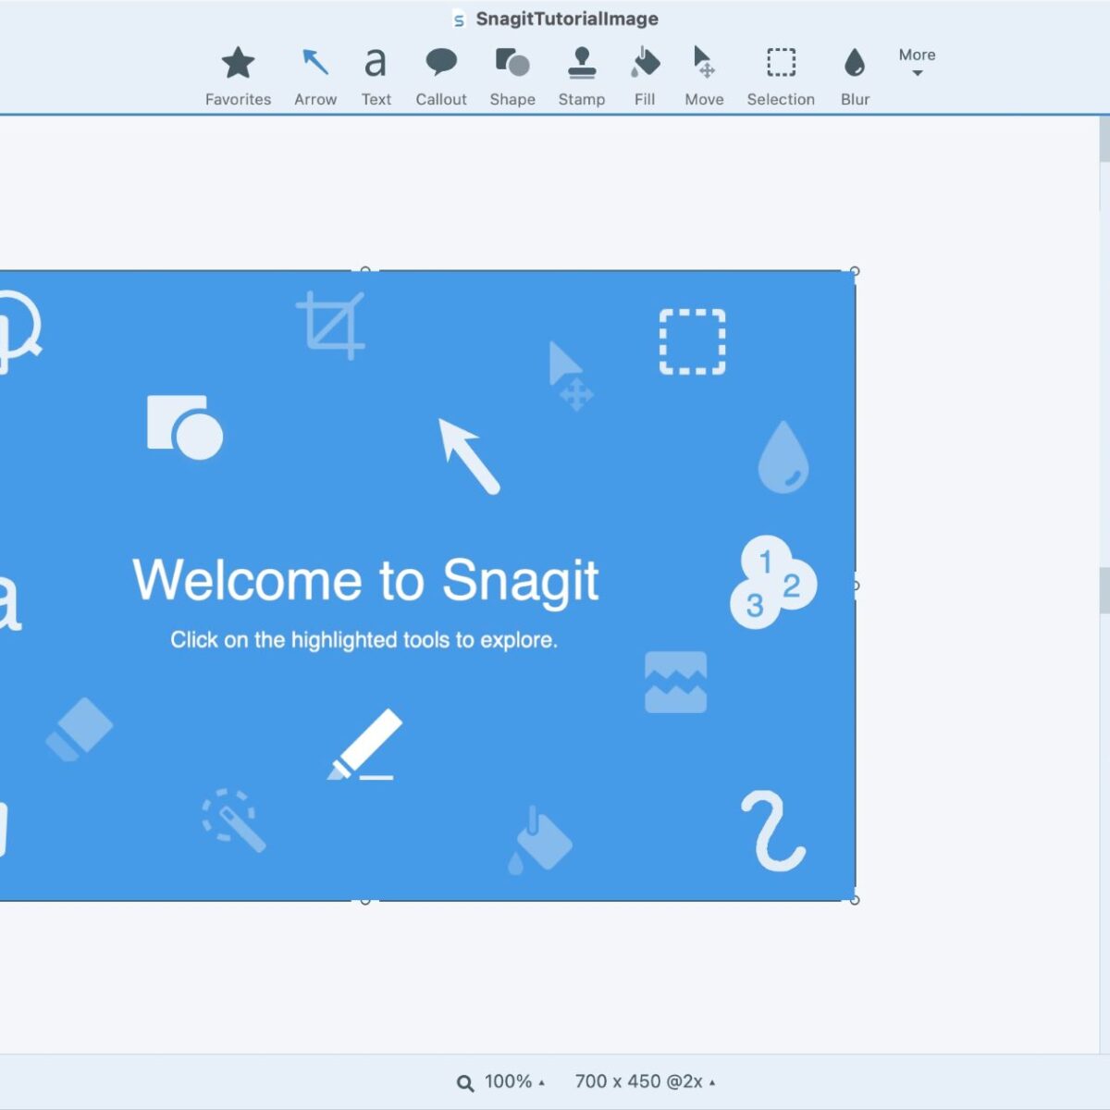Click the right-edge middle handle of the image
The height and width of the screenshot is (1110, 1110).
pos(855,586)
